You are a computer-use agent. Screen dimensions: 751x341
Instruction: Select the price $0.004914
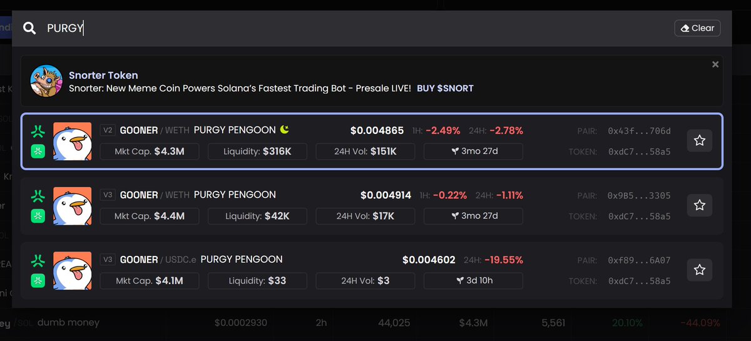click(x=386, y=195)
